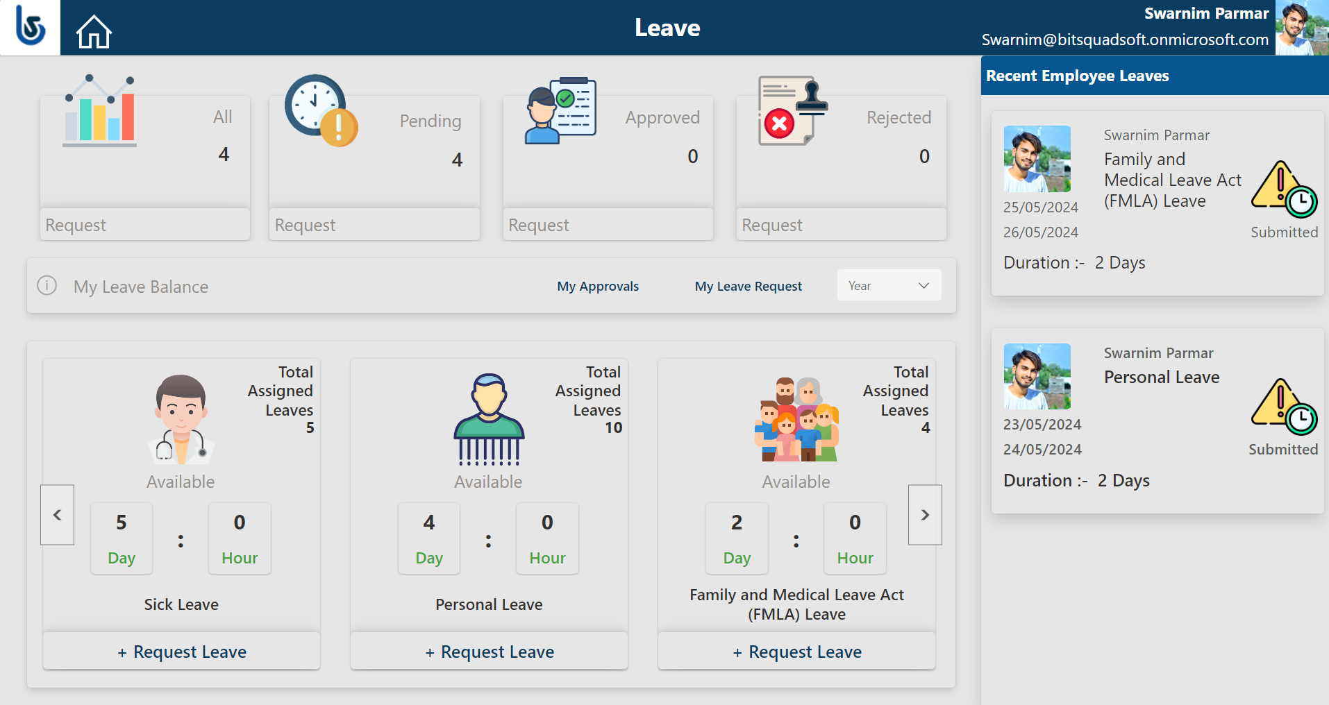Click Request Leave under Personal Leave
The height and width of the screenshot is (705, 1329).
coord(489,652)
